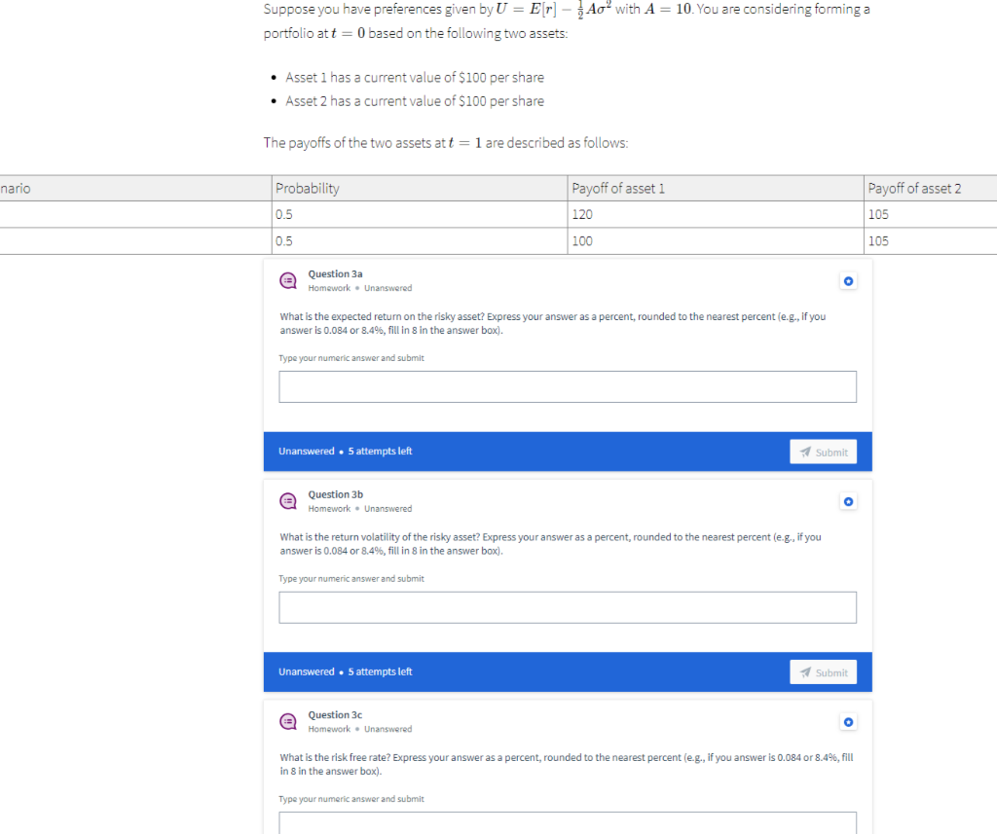
Task: Open the blue star badge on Question 3c
Action: point(848,722)
